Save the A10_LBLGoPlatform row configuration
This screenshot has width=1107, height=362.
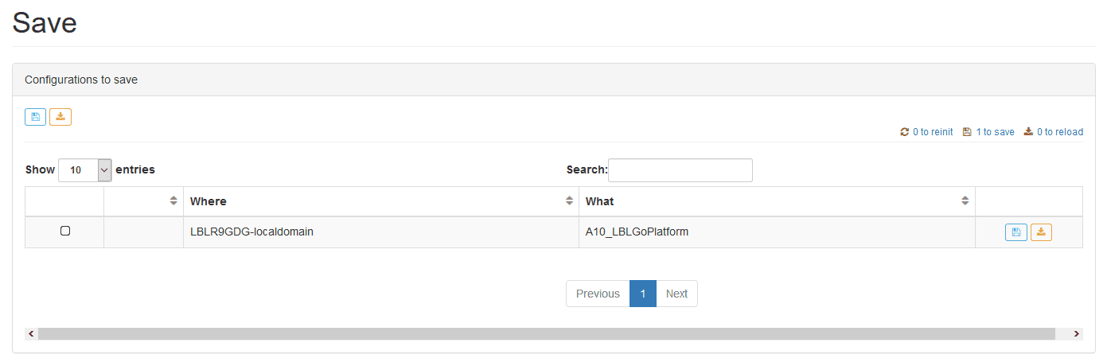1016,232
